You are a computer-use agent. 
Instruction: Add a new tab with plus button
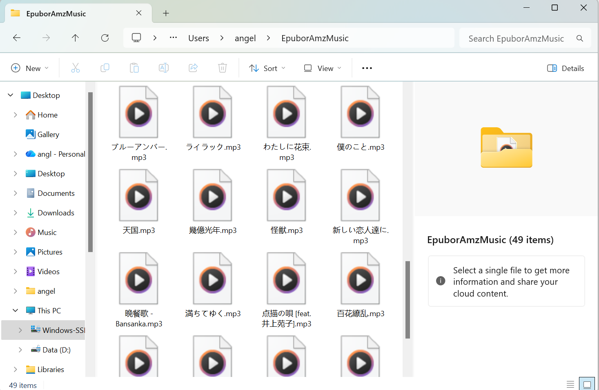[x=166, y=13]
